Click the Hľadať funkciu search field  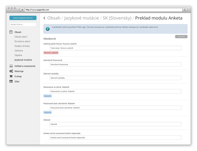pyautogui.click(x=23, y=24)
